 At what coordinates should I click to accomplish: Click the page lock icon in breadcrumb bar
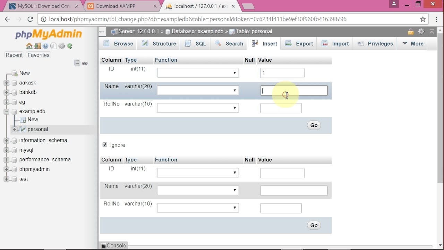(411, 32)
